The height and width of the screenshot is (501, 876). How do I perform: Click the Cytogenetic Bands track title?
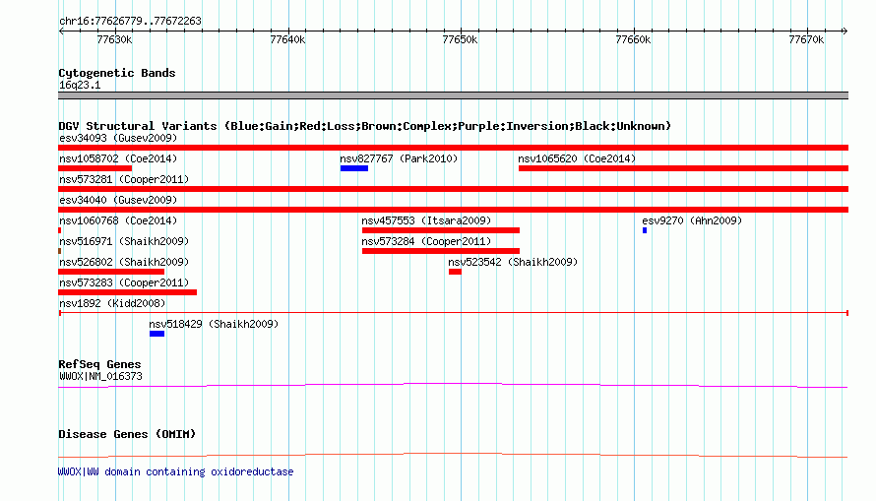pos(117,73)
